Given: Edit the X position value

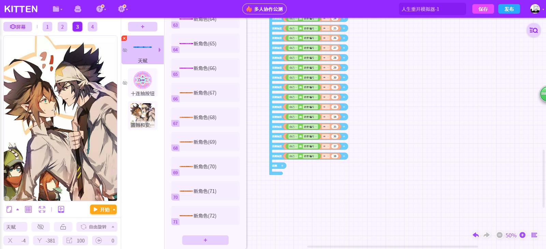Looking at the screenshot, I should (16, 240).
